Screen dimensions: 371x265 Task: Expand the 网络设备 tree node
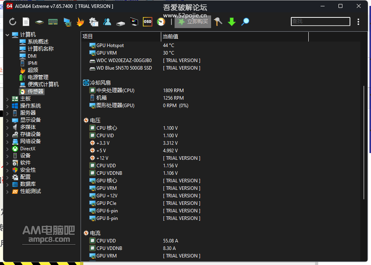tap(7, 142)
